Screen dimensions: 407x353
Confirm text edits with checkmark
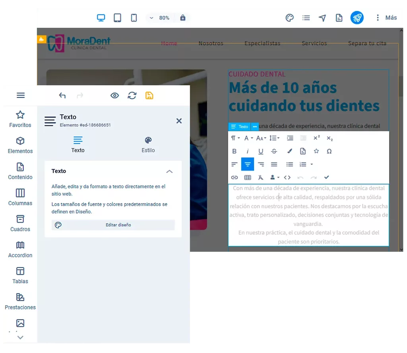point(327,177)
